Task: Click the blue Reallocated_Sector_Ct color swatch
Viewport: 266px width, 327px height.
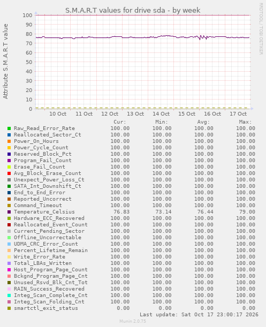Action: pyautogui.click(x=9, y=135)
